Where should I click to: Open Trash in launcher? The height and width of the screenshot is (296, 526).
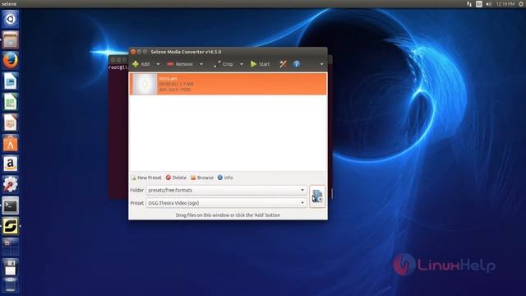click(x=11, y=284)
